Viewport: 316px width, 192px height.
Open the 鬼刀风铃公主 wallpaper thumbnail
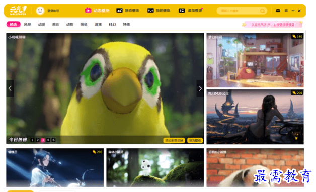(x=255, y=117)
